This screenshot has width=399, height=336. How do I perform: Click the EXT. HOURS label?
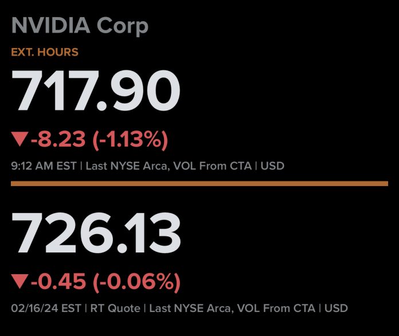coord(45,52)
